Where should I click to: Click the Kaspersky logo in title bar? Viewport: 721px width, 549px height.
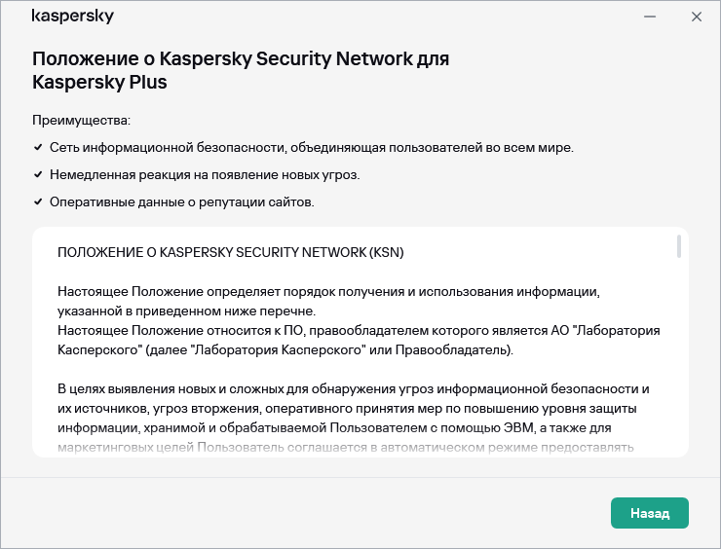pos(73,18)
